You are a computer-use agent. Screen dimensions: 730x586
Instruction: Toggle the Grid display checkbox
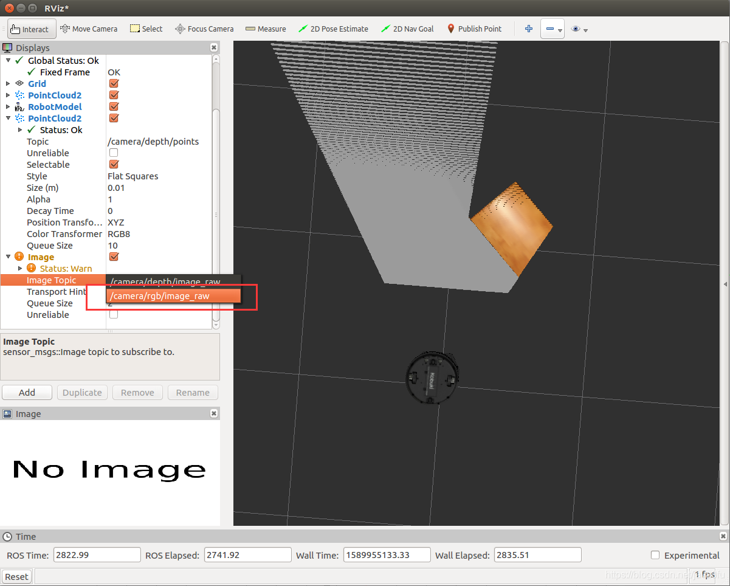pos(114,83)
